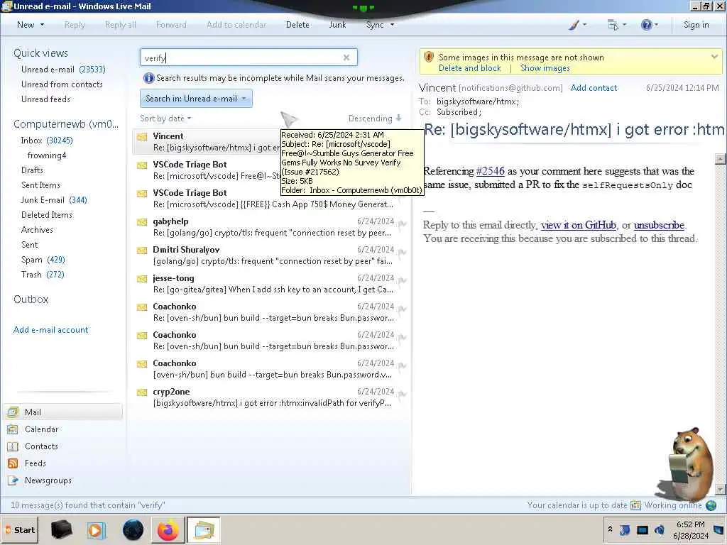
Task: Click Add to calendar in toolbar
Action: [236, 25]
